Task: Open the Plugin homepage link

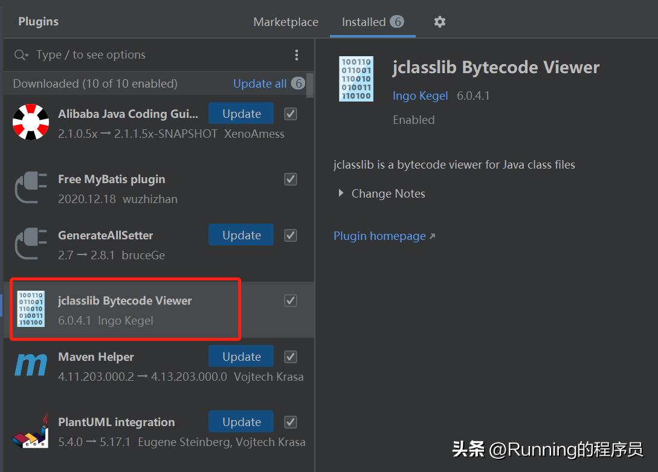Action: point(379,236)
